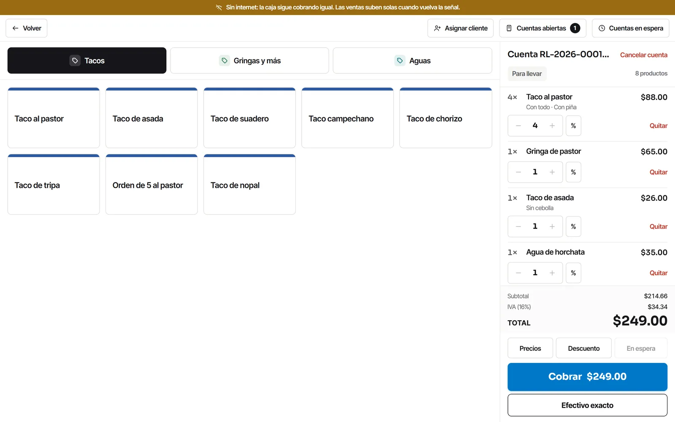Click the Para llevar order type tag
The width and height of the screenshot is (675, 422).
click(527, 74)
